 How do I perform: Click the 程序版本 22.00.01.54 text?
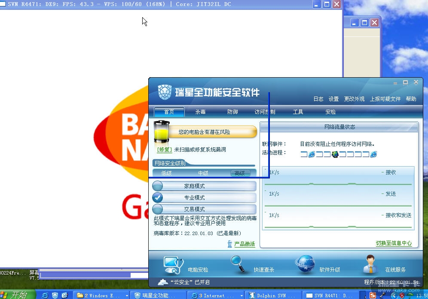(x=391, y=282)
